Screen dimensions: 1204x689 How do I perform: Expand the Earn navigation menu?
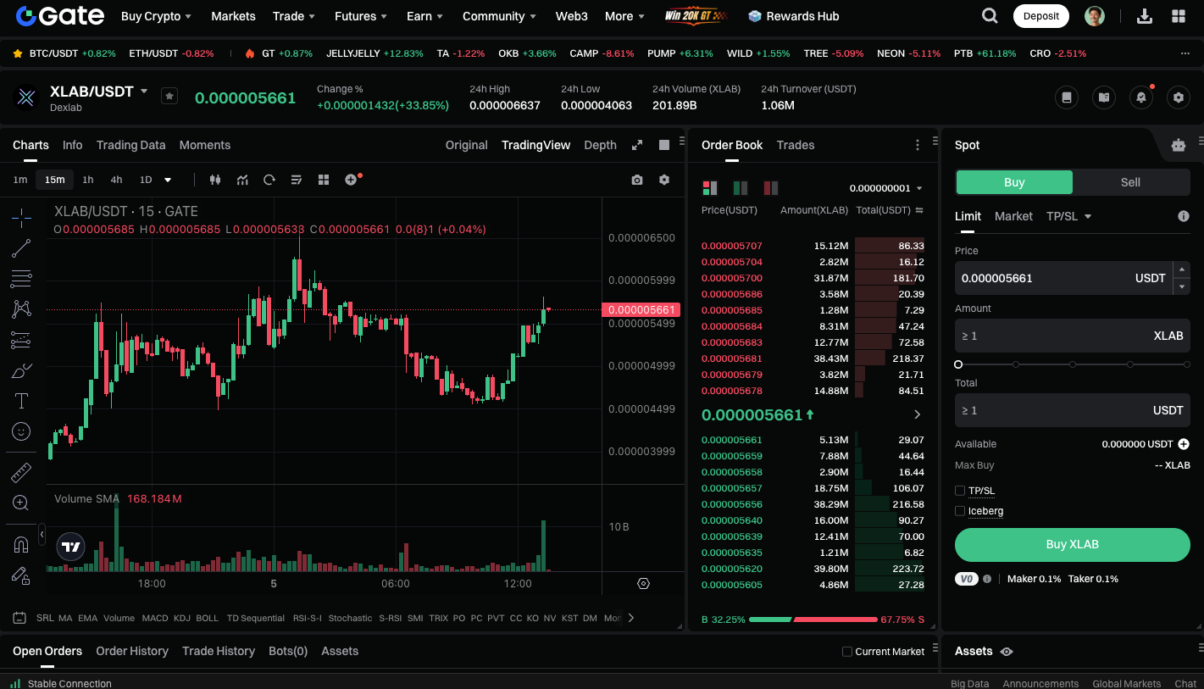[x=424, y=16]
